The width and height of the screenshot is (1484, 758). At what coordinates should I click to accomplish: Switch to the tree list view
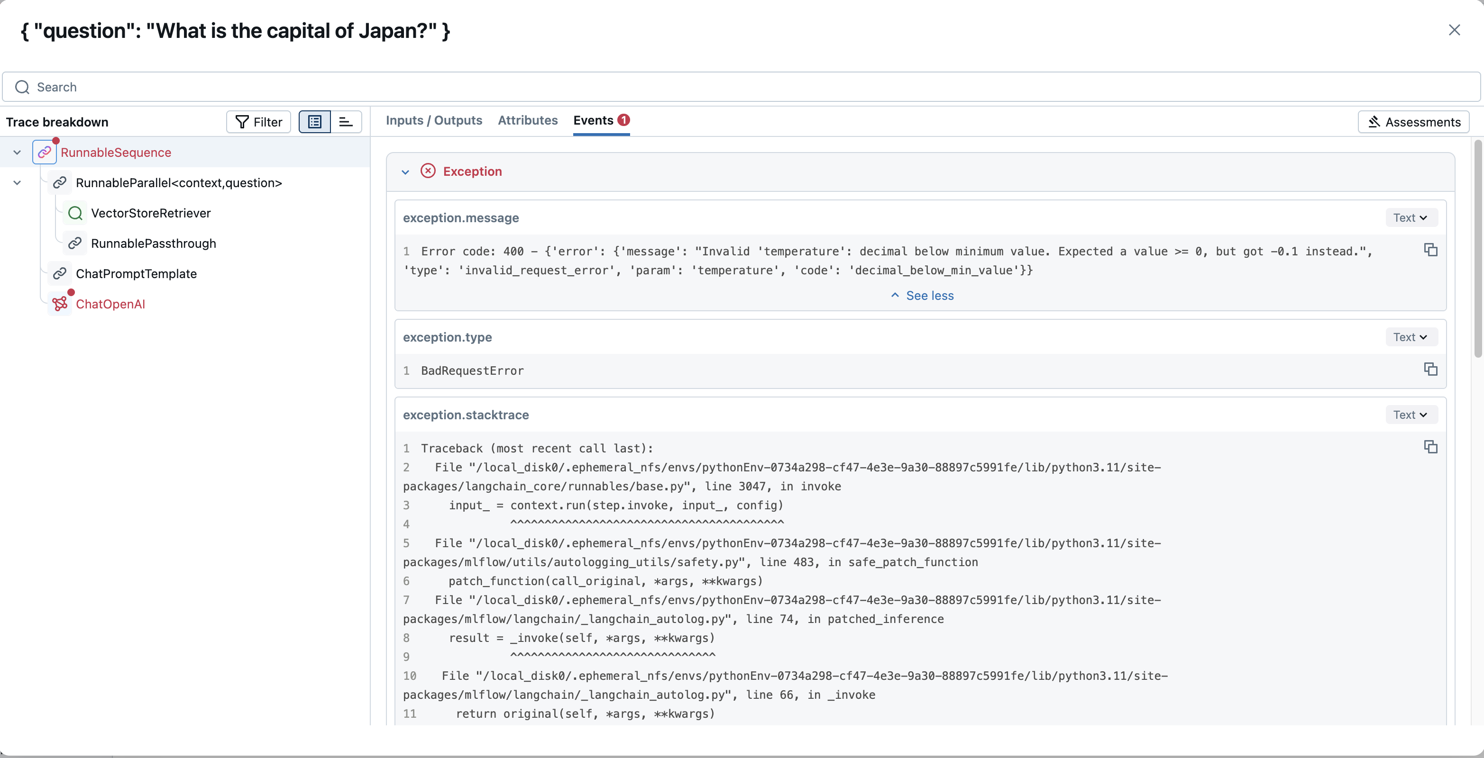pos(314,122)
